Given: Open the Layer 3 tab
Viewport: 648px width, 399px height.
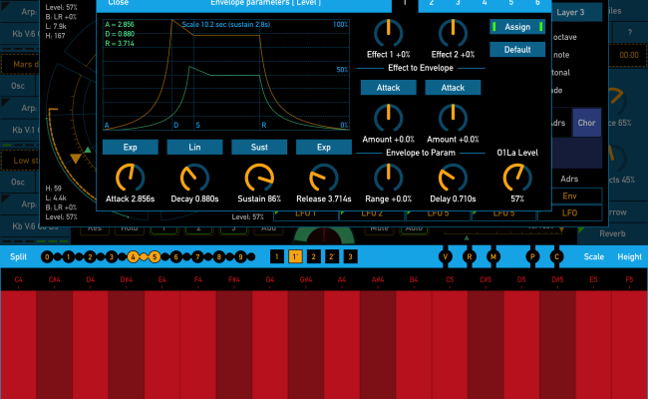Looking at the screenshot, I should click(x=577, y=12).
